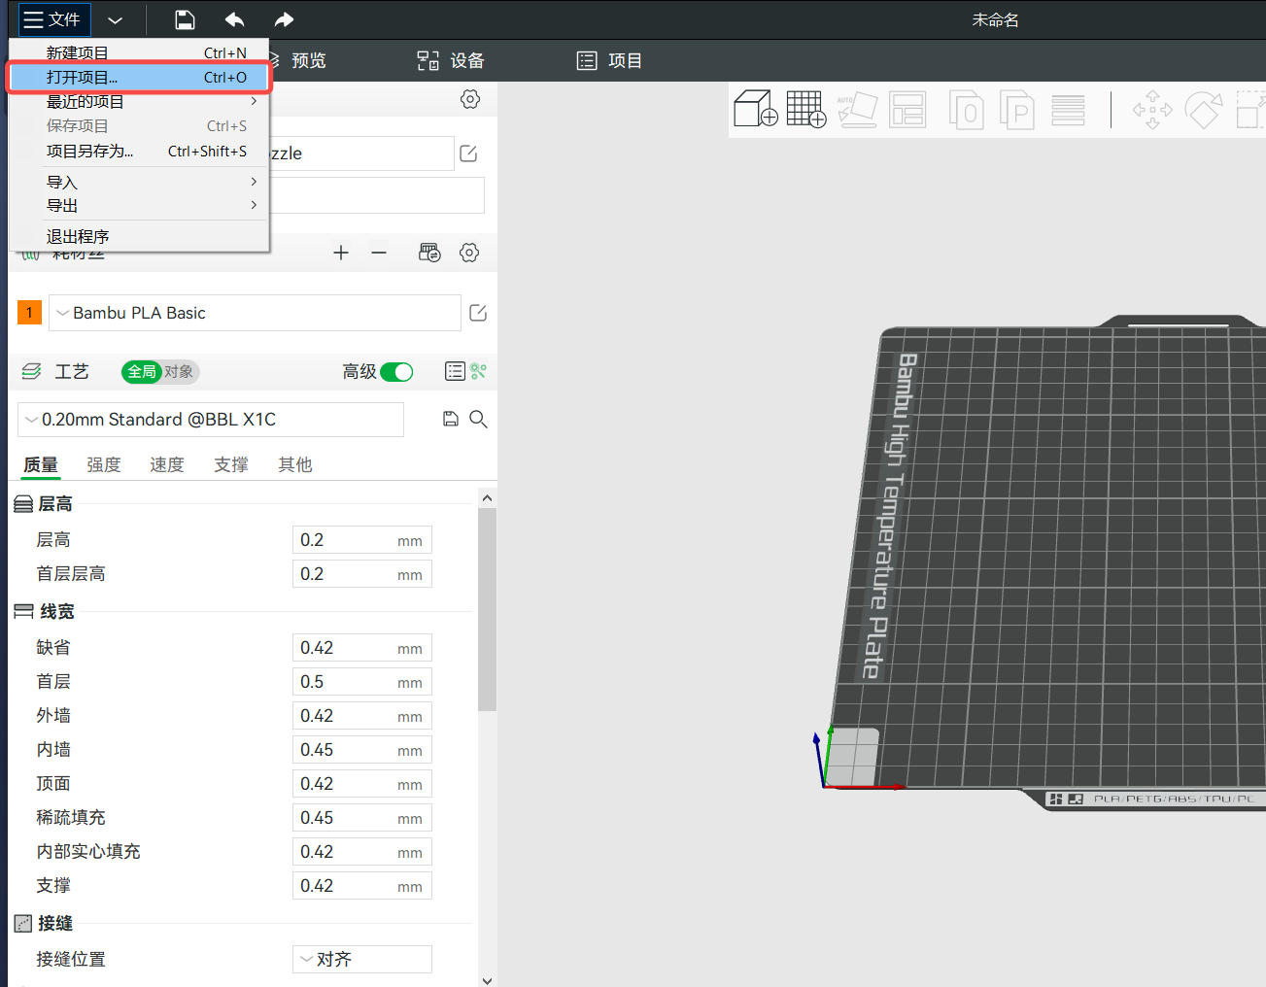Expand 导入 submenu
This screenshot has width=1266, height=987.
coord(139,182)
